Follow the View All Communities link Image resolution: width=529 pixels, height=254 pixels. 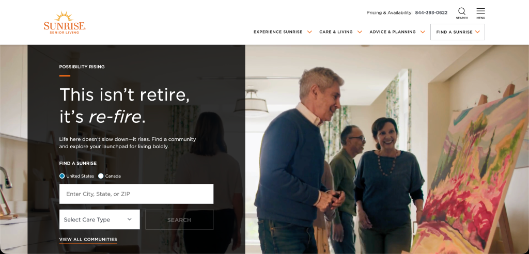tap(88, 240)
